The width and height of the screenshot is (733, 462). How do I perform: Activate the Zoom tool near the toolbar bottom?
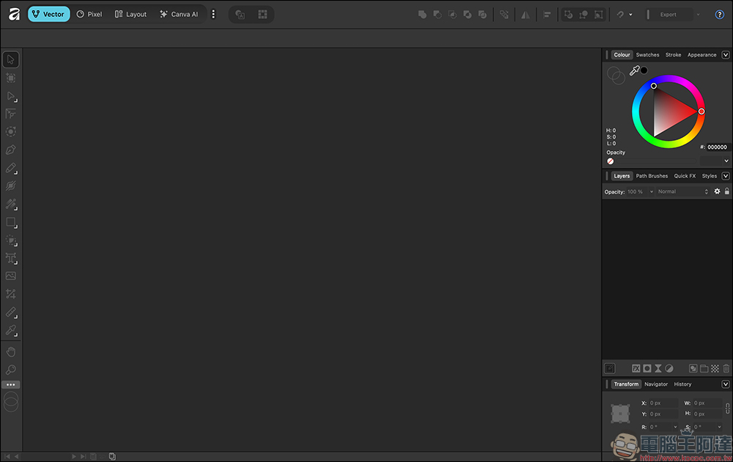pos(10,369)
